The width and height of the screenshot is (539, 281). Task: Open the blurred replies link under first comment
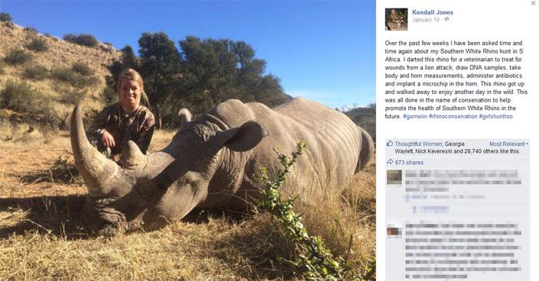[x=430, y=209]
